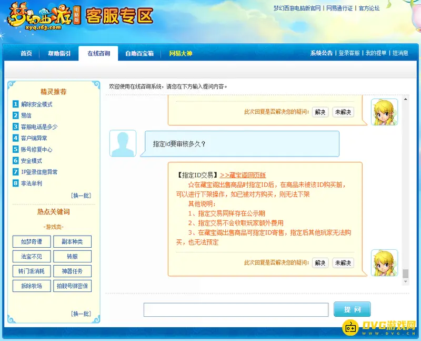421x341 pixels.
Task: Click the 副本种类 keyword button
Action: point(72,241)
